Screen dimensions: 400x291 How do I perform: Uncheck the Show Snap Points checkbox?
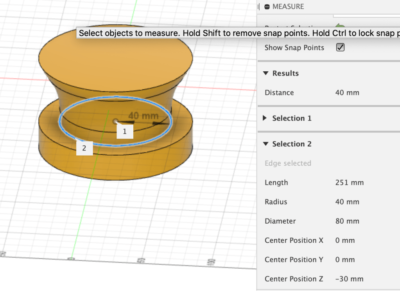point(340,47)
